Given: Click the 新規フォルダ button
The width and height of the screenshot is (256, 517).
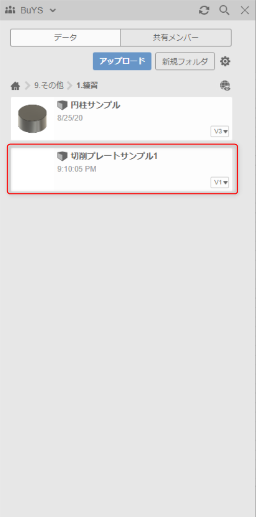Looking at the screenshot, I should (x=185, y=61).
